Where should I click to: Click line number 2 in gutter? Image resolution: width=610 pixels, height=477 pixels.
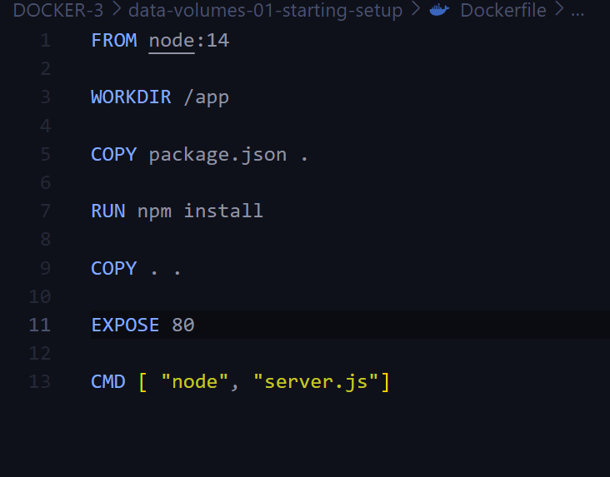(46, 69)
